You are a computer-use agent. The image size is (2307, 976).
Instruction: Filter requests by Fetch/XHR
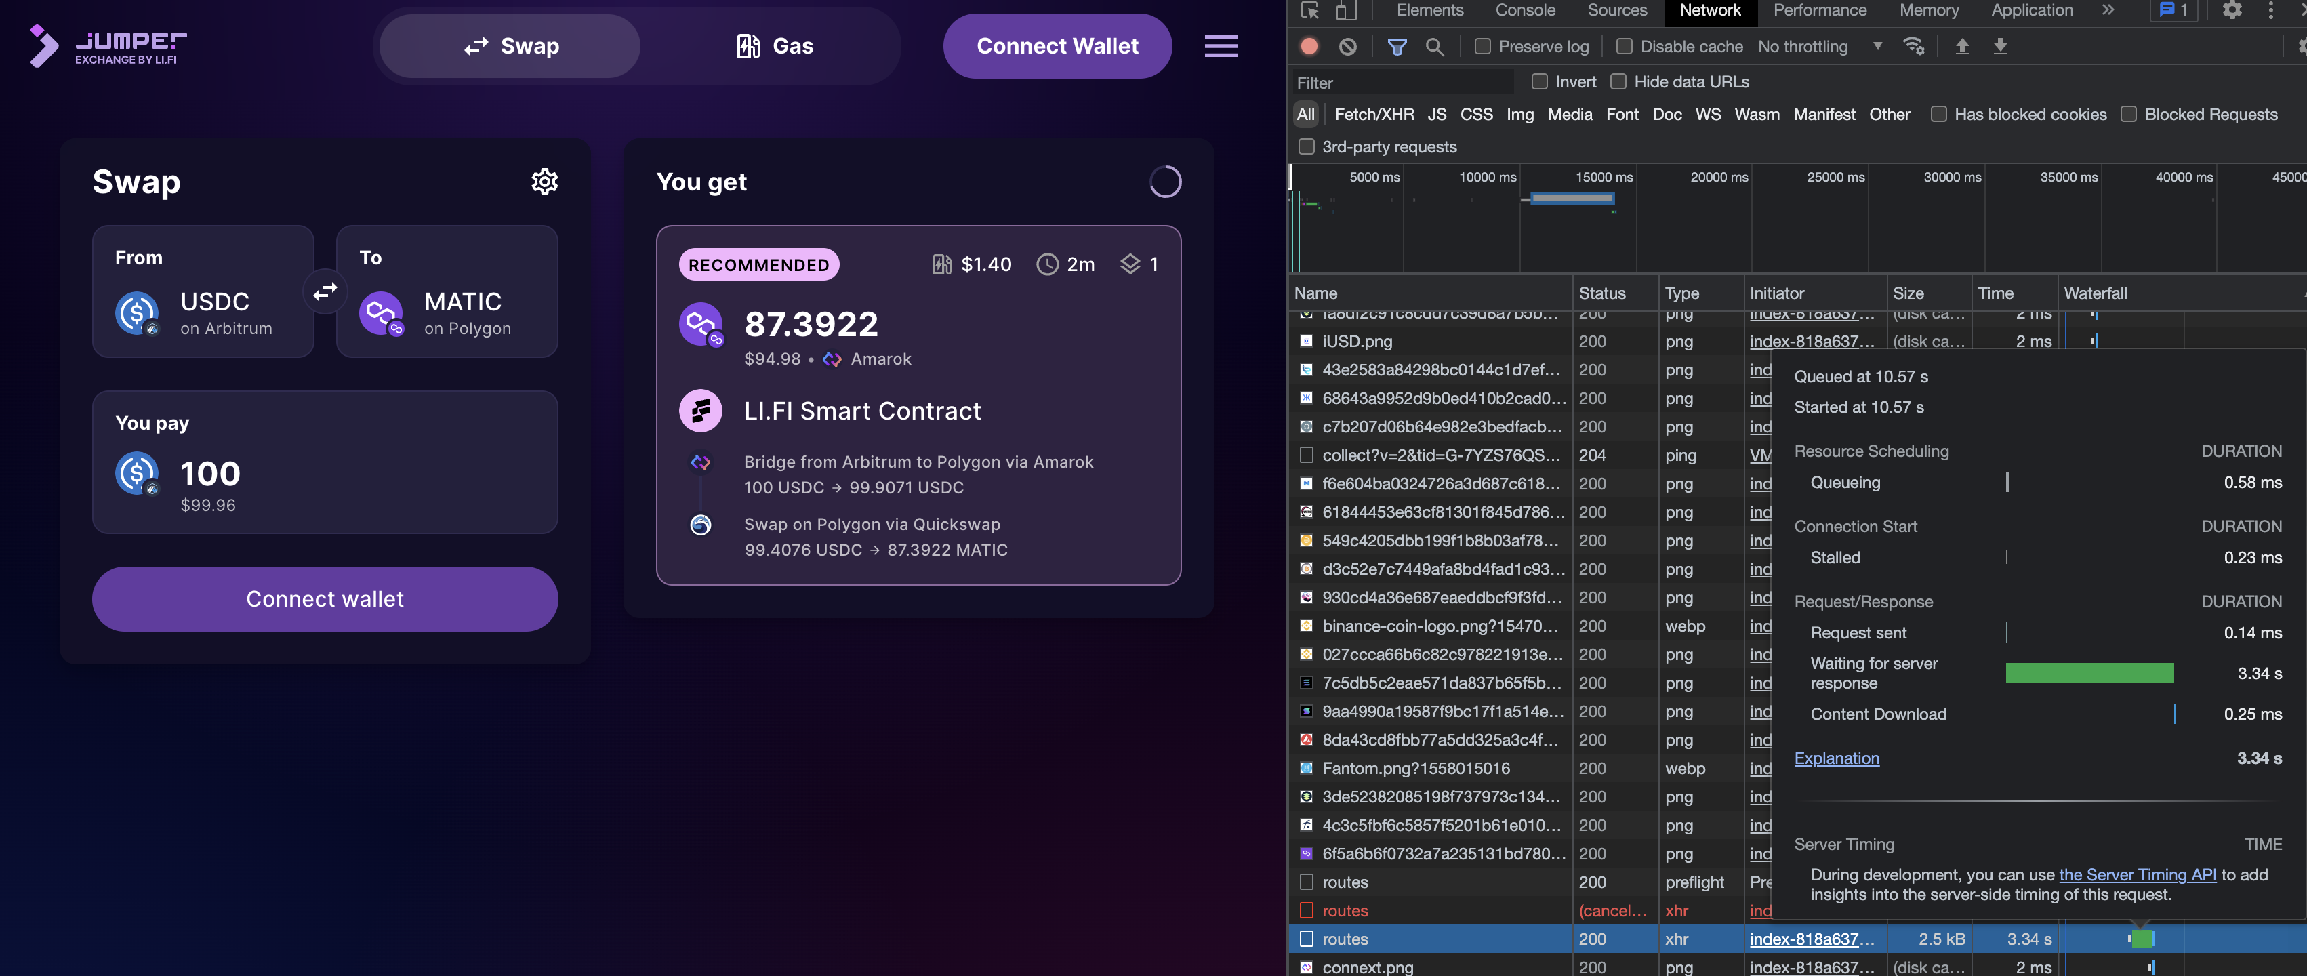[1374, 115]
